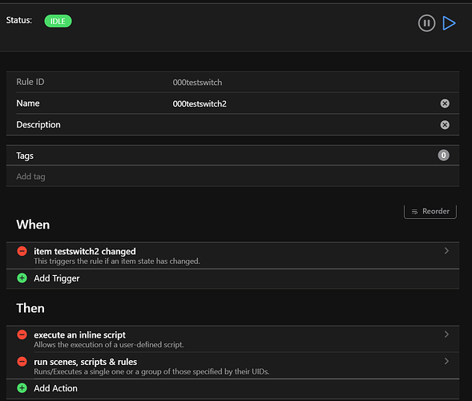Click the Add Action label
This screenshot has height=401, width=472.
55,388
